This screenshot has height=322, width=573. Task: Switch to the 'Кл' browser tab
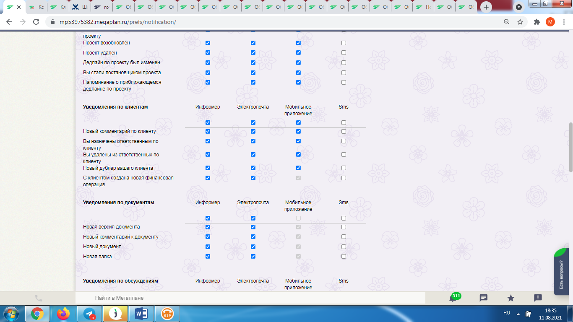pos(58,7)
